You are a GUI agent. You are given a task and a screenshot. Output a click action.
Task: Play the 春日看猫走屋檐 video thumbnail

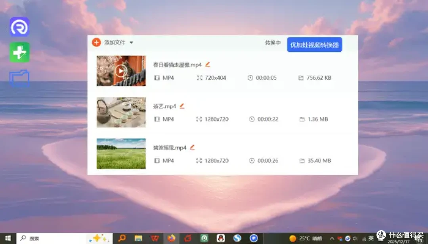121,71
